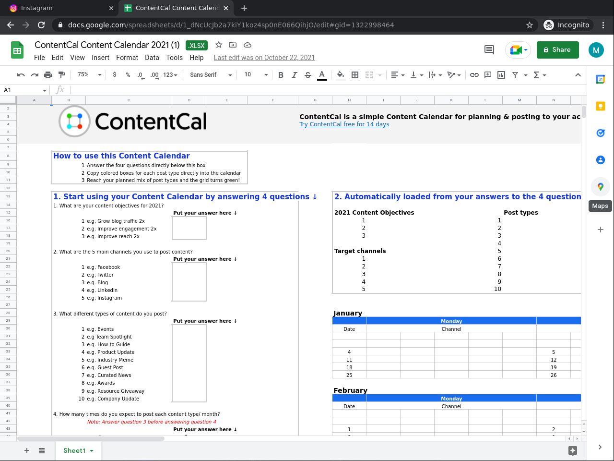Open the Sheet1 tab
The width and height of the screenshot is (614, 461).
click(74, 450)
